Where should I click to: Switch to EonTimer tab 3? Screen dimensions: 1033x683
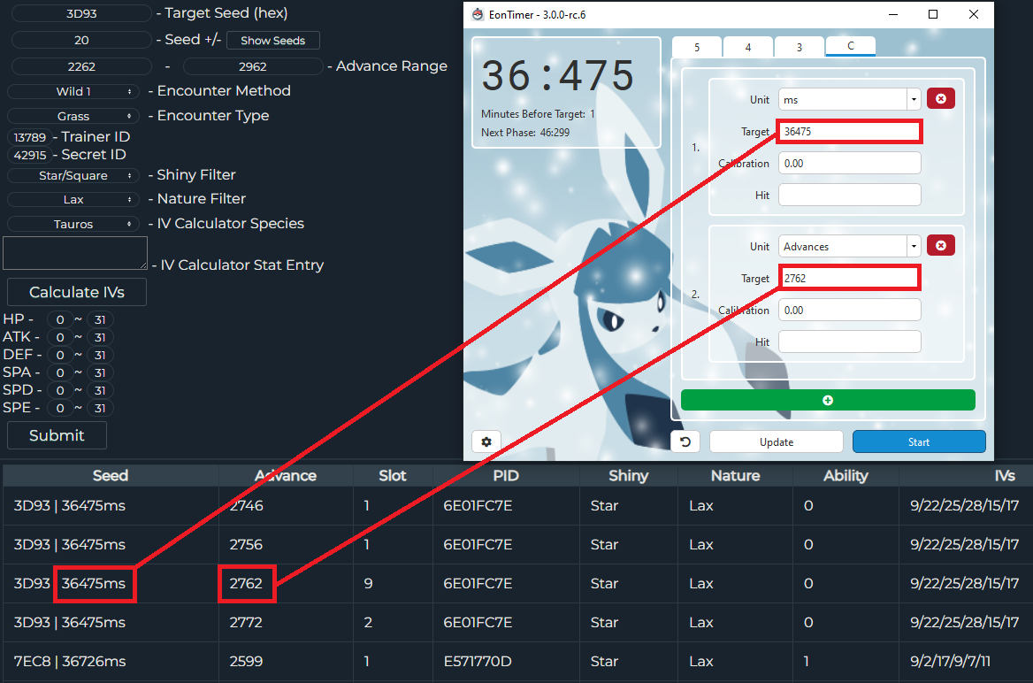[x=800, y=47]
